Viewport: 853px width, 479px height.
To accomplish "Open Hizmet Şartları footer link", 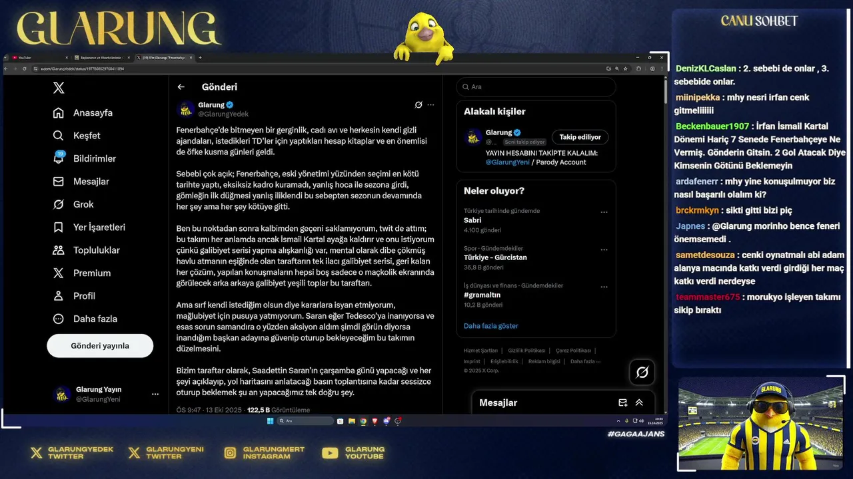I will pyautogui.click(x=480, y=351).
